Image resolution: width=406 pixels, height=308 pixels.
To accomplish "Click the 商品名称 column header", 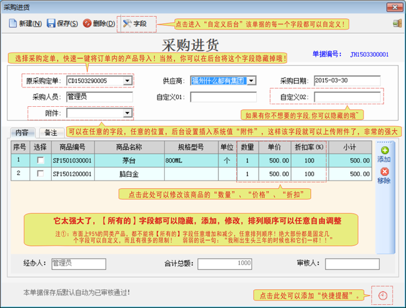I will click(x=129, y=147).
